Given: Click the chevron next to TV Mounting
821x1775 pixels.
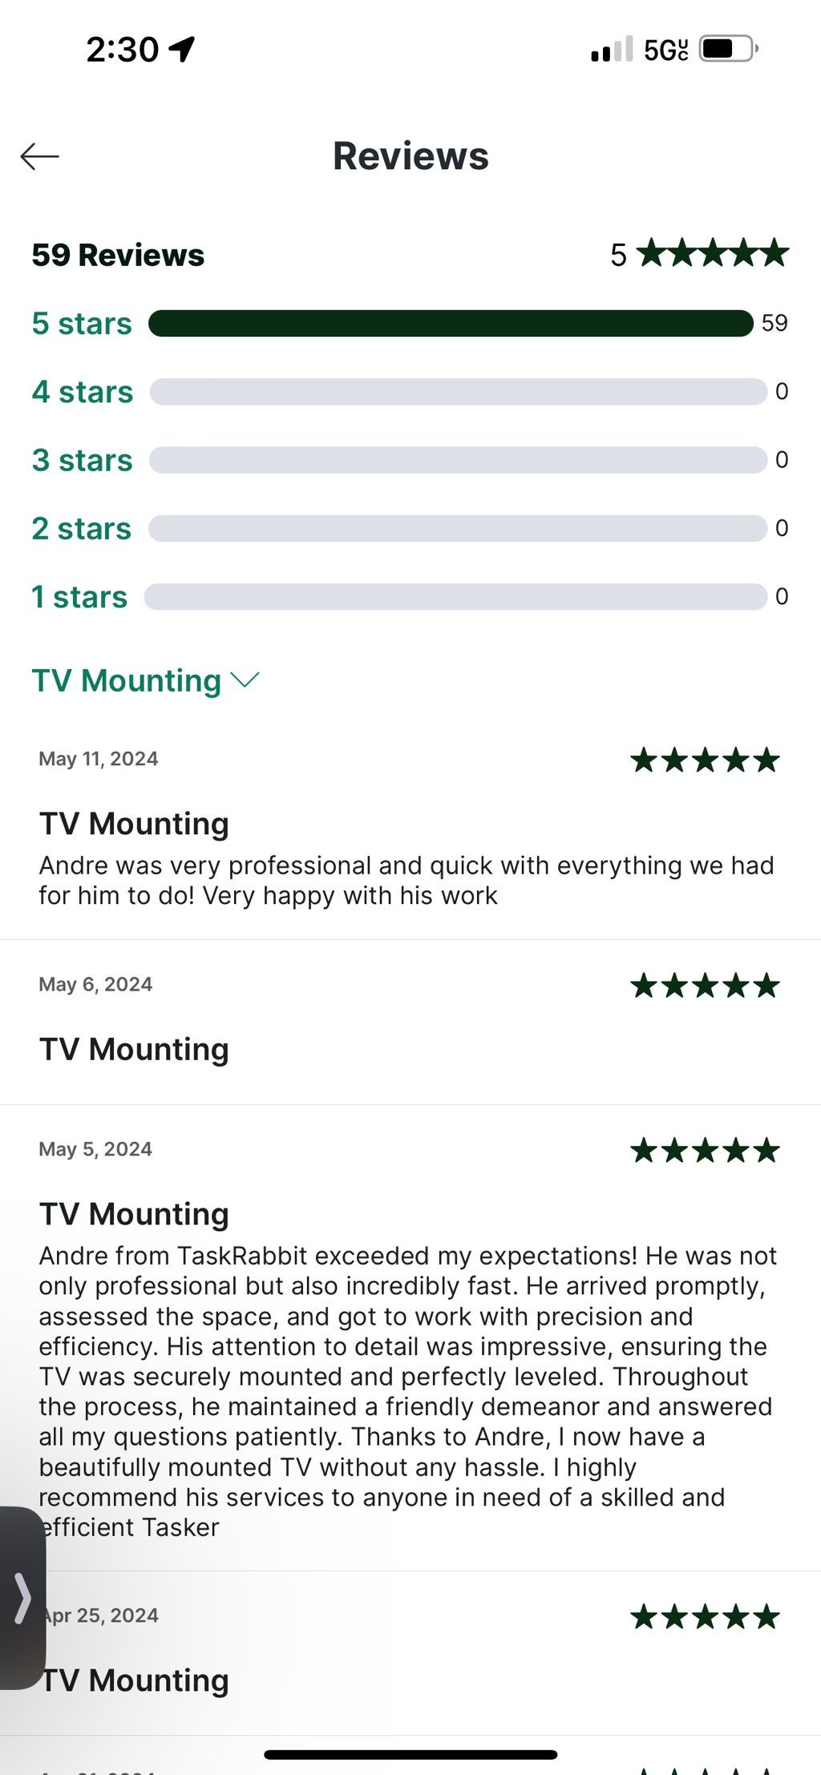Looking at the screenshot, I should [x=245, y=680].
